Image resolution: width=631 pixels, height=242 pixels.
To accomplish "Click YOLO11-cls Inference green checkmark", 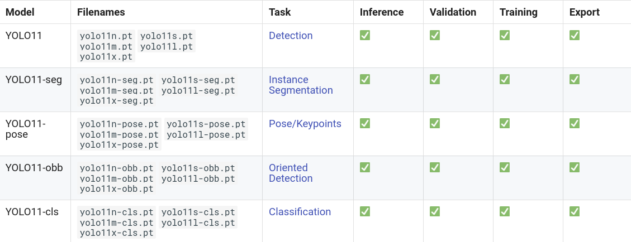I will click(x=364, y=211).
